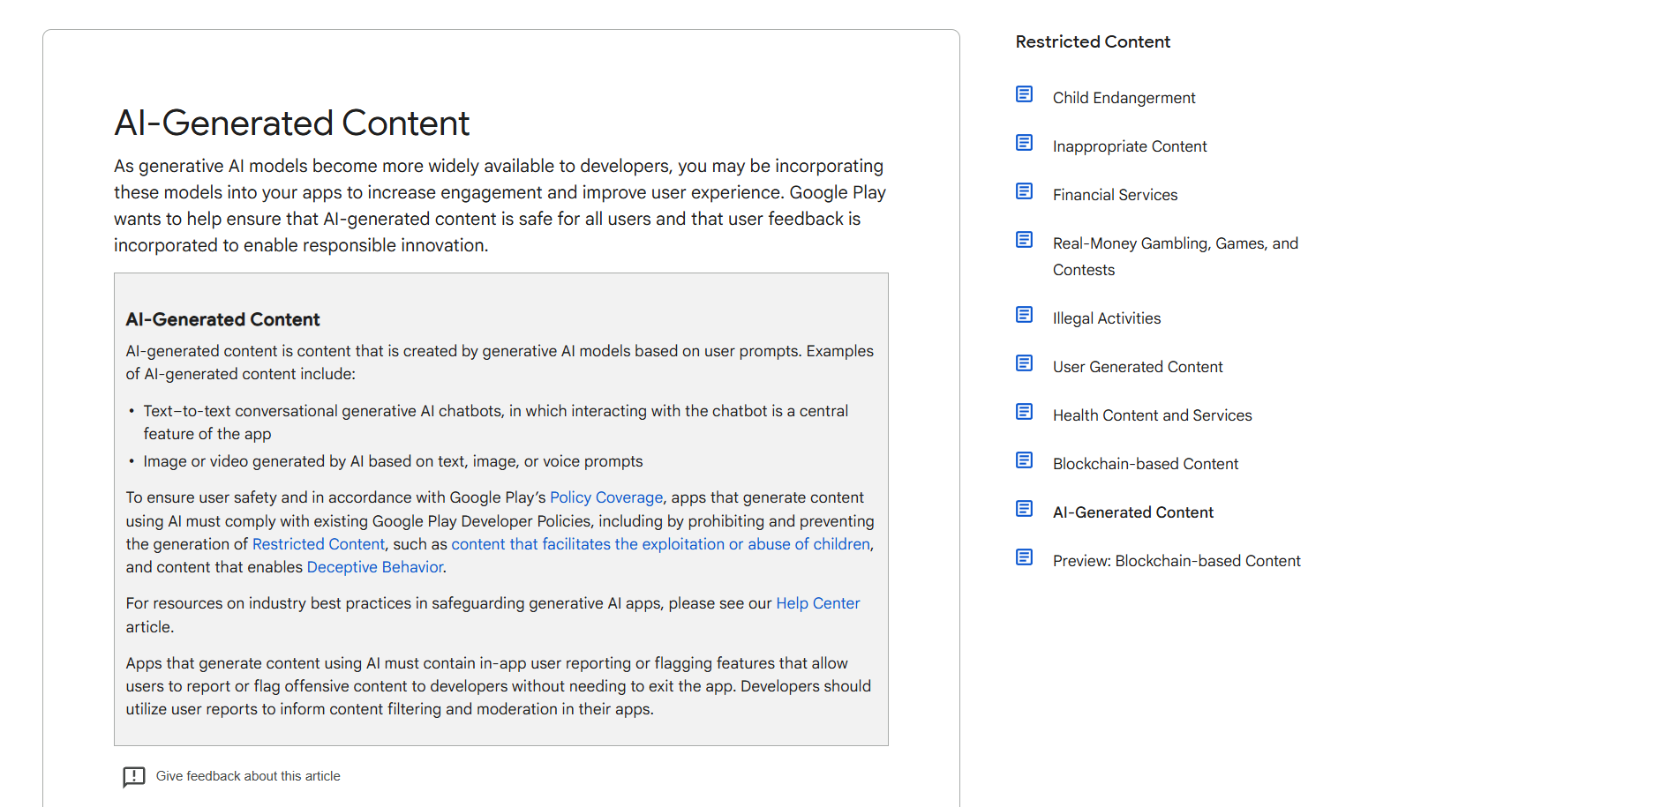Click the icon next to Real-Money Gambling
The width and height of the screenshot is (1669, 807).
[x=1024, y=240]
